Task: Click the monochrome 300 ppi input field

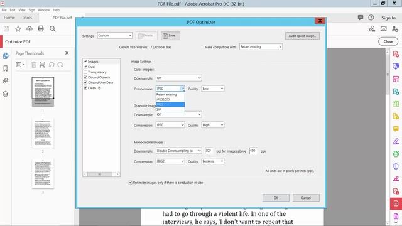Action: (209, 151)
